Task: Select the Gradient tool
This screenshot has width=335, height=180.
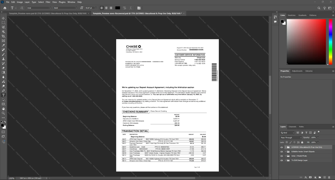Action: (4, 72)
